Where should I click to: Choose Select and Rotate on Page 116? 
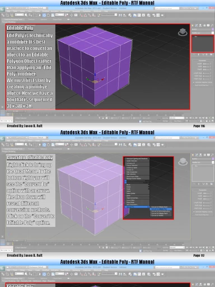tap(48, 15)
